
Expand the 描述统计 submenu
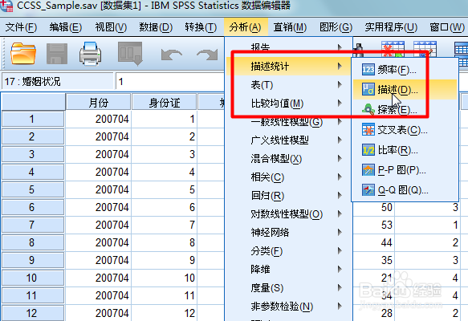point(288,67)
